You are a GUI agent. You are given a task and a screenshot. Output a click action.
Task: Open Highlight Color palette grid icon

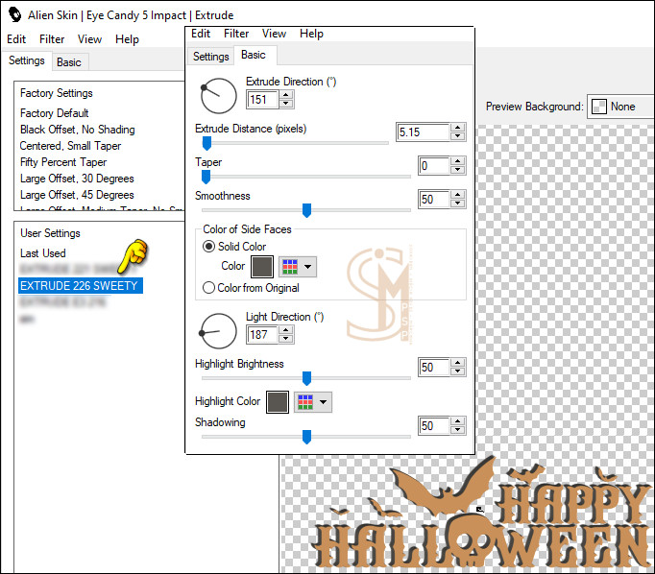tap(304, 402)
